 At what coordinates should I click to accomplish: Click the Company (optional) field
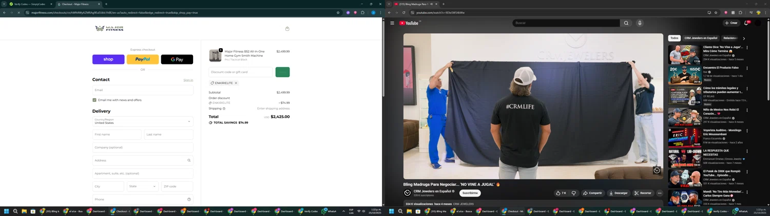[x=143, y=147]
